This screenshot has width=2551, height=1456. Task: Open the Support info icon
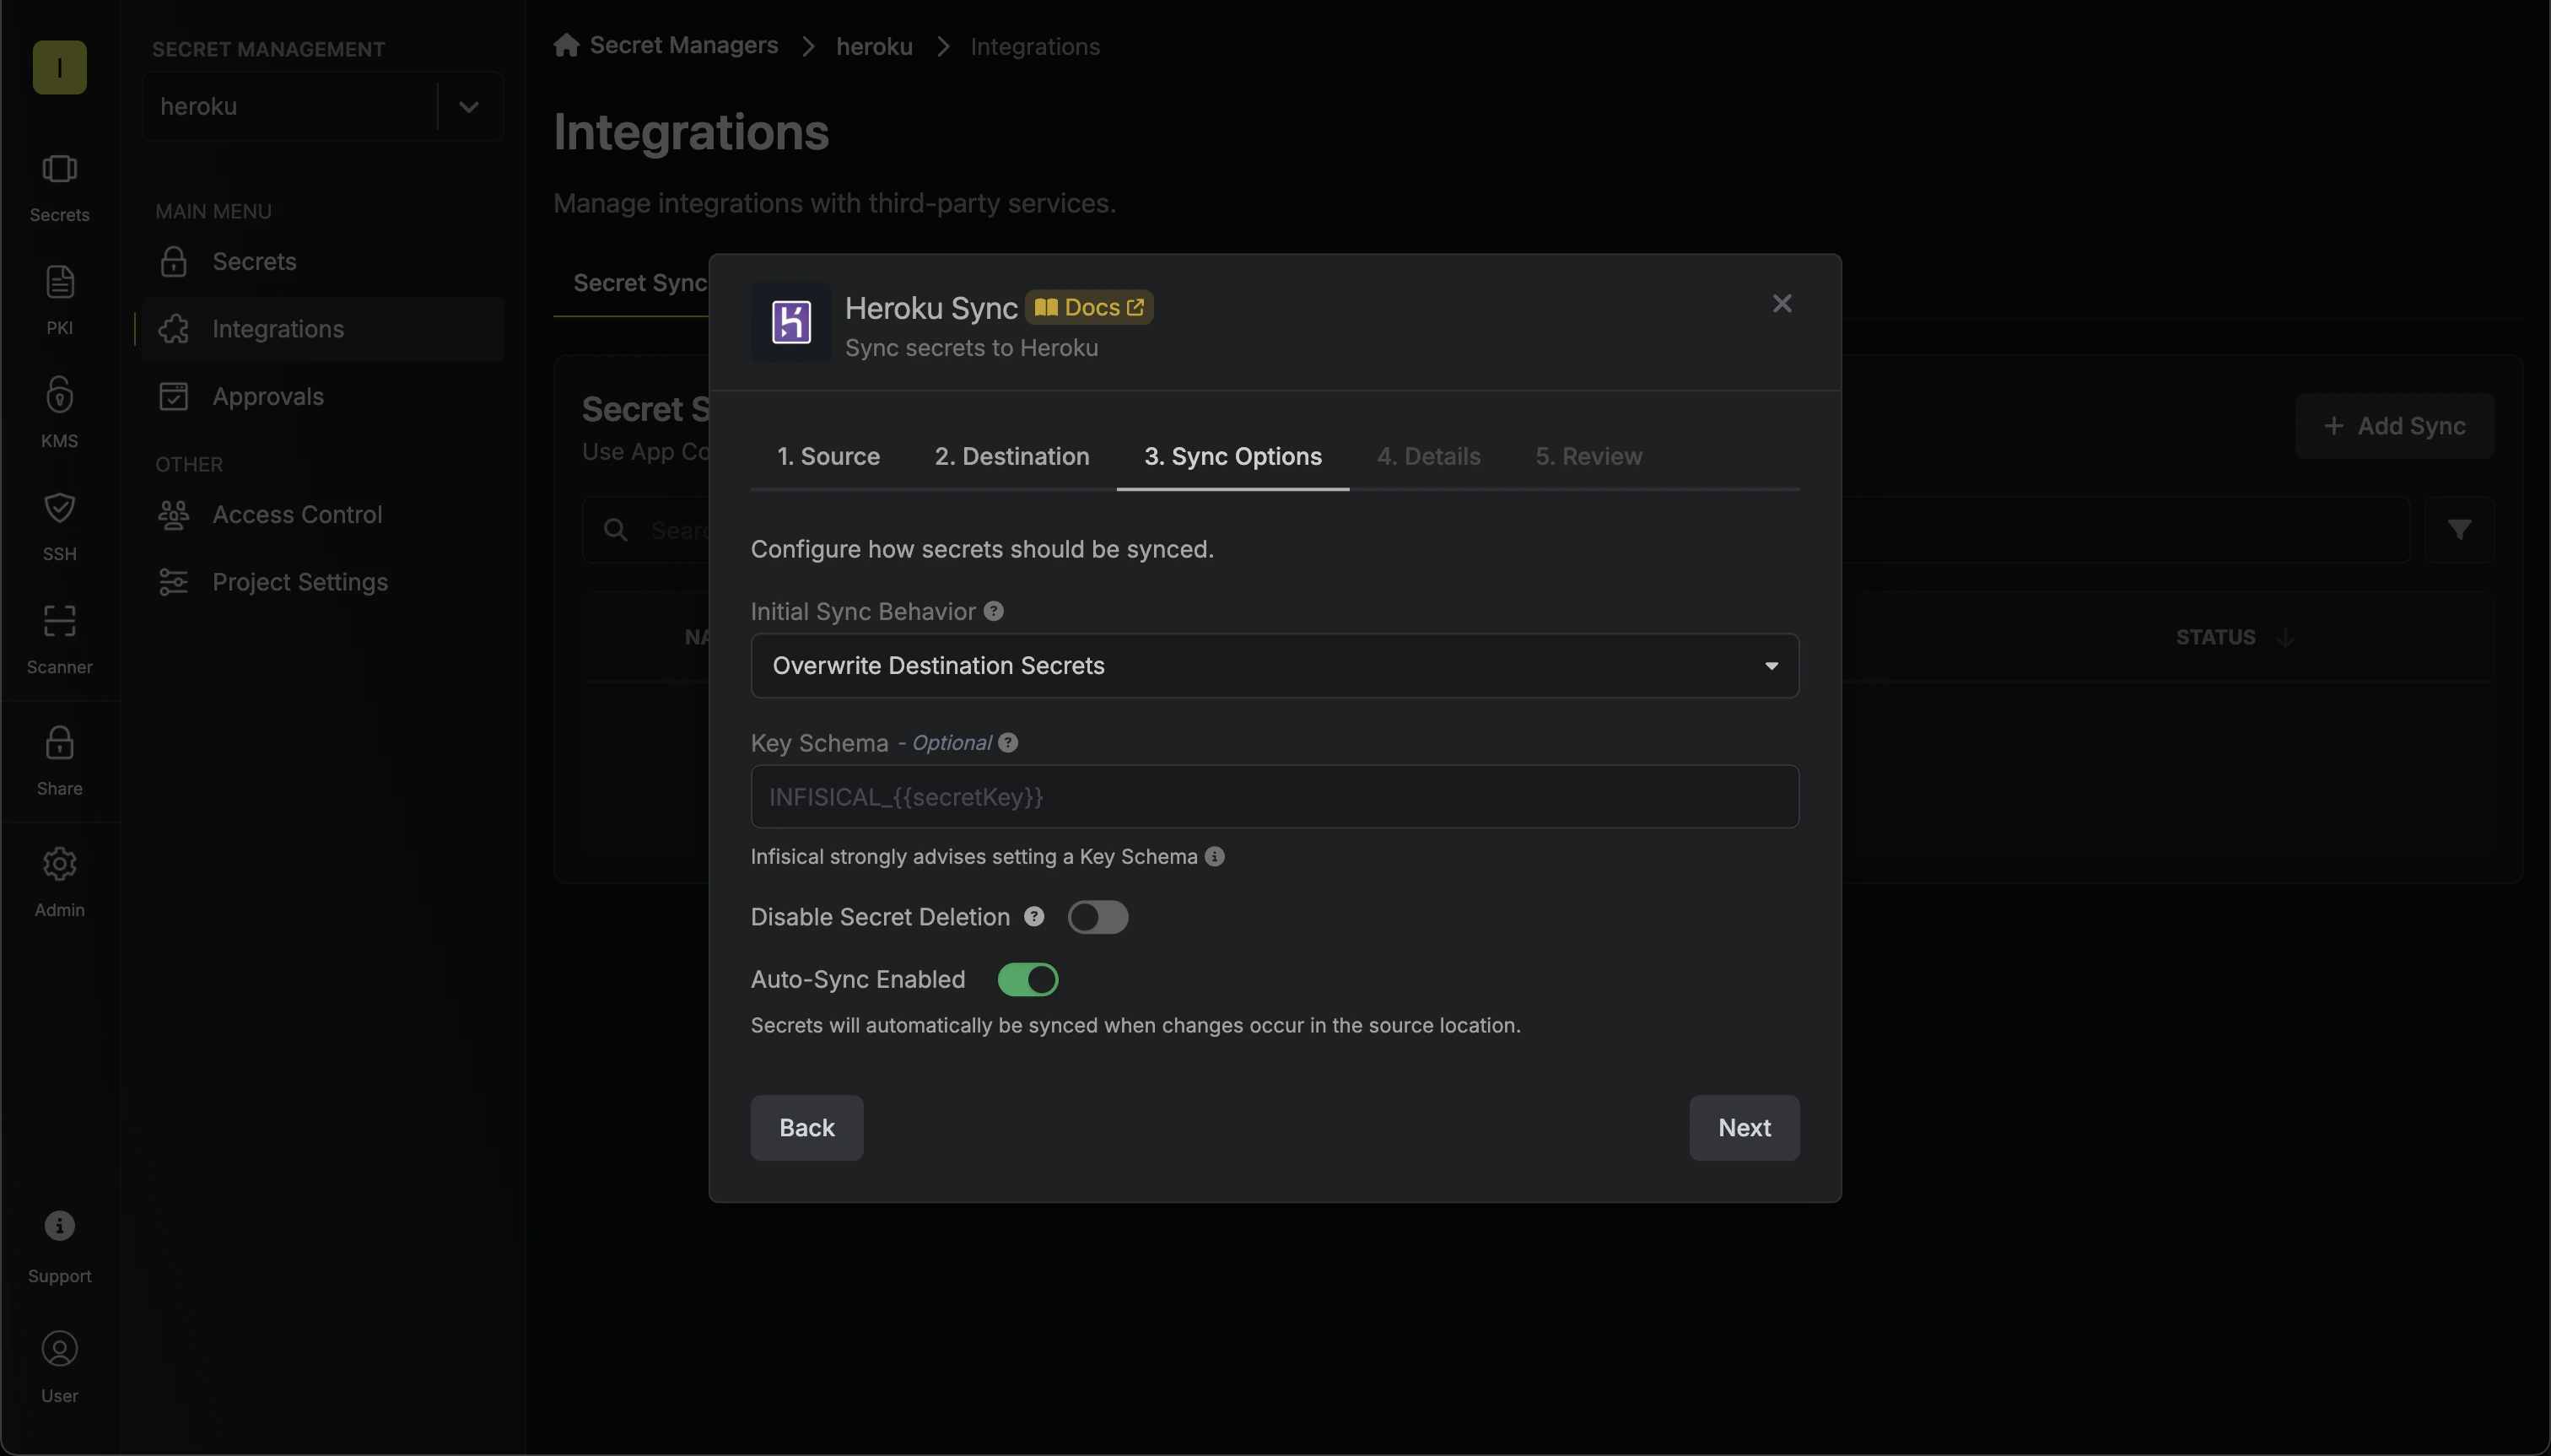59,1226
